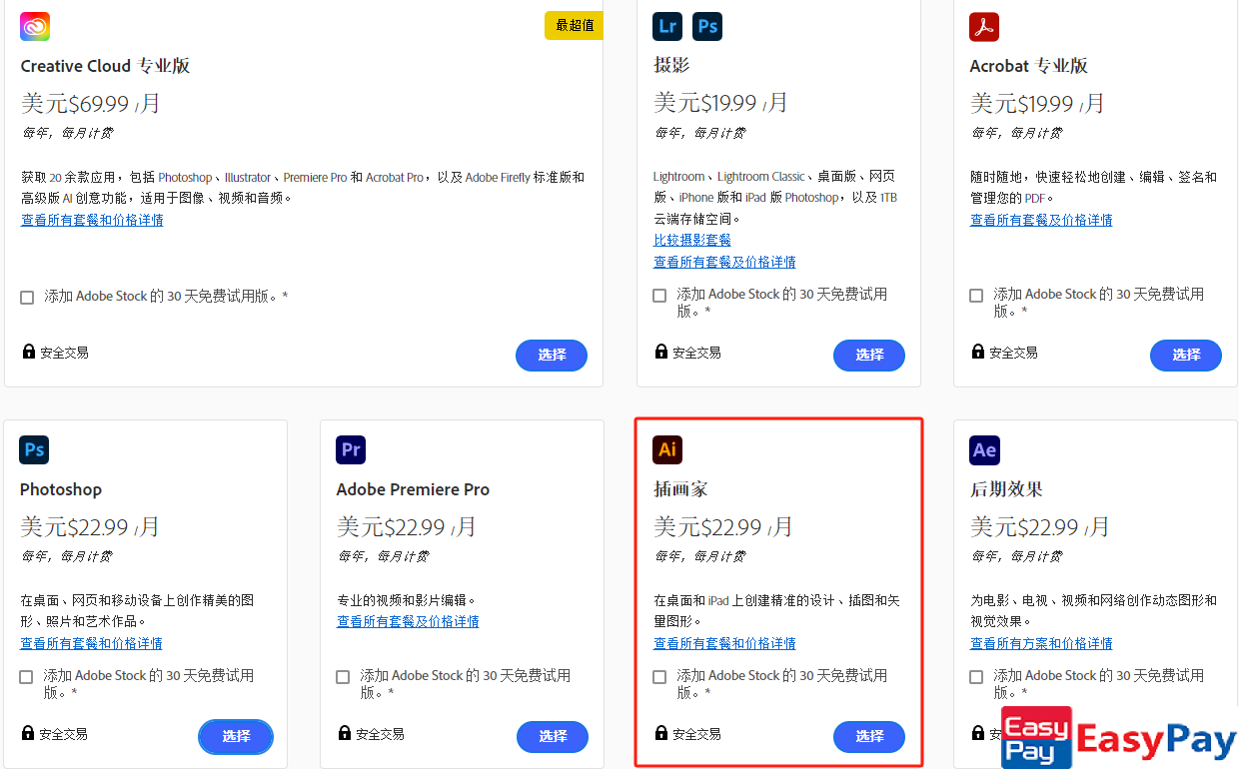1239x769 pixels.
Task: Click the Illustrator Ai icon
Action: [667, 449]
